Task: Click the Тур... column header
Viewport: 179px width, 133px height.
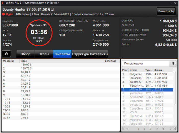Action: click(149, 70)
